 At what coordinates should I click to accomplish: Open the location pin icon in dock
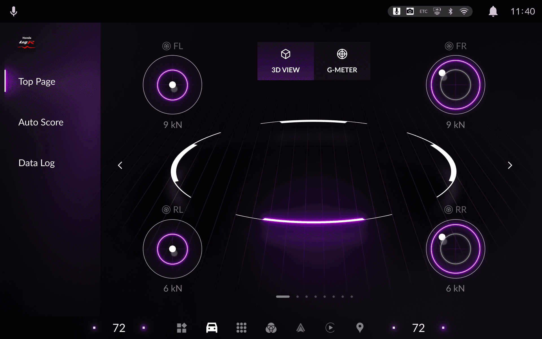coord(360,328)
